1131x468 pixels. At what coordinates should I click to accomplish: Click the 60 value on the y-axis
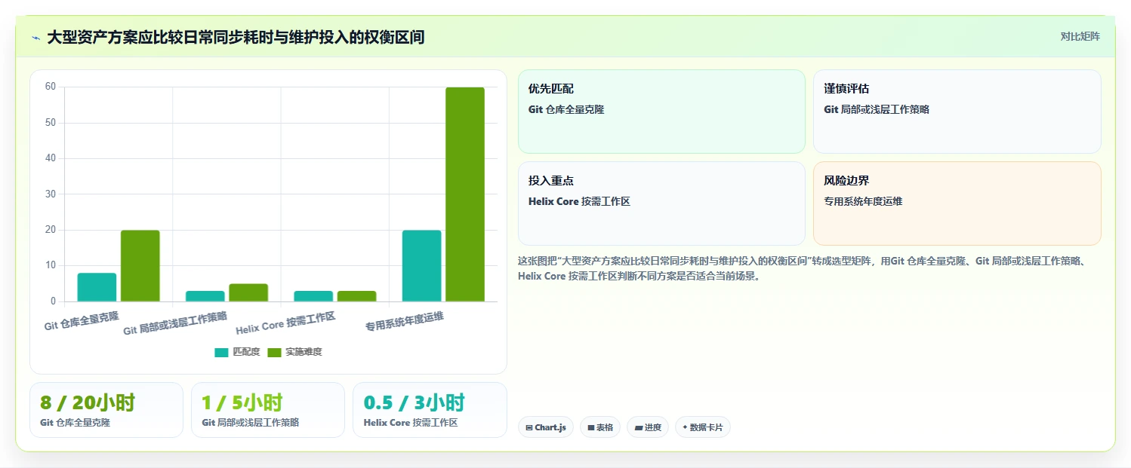[x=51, y=87]
